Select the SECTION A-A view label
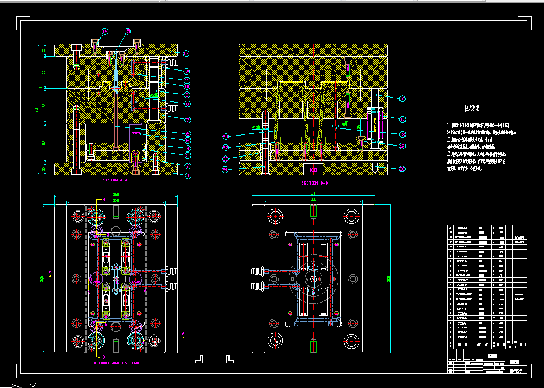Screen dimensions: 544x388 point(115,180)
